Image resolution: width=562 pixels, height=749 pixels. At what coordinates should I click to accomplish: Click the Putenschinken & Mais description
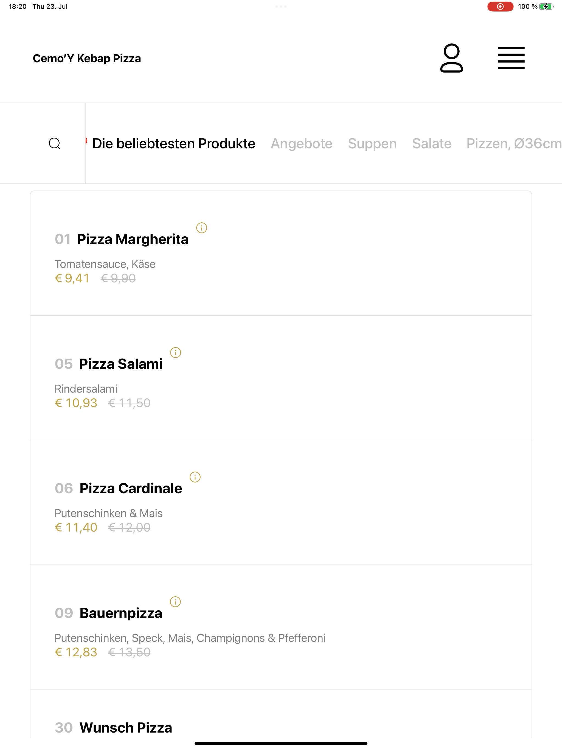click(108, 513)
